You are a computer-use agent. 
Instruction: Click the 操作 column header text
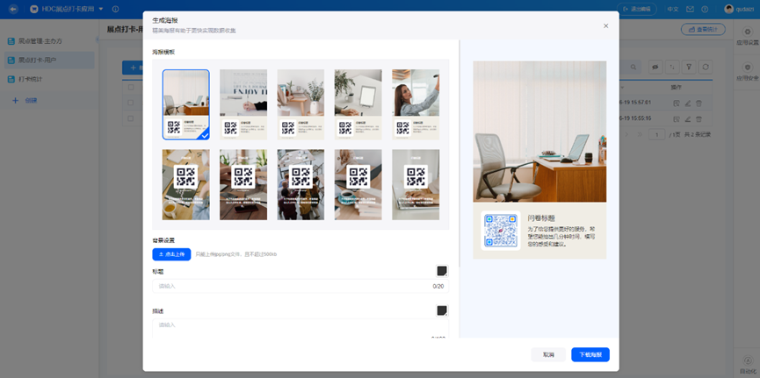[677, 88]
